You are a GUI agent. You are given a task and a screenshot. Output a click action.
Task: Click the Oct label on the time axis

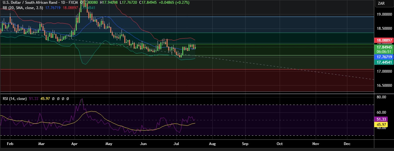(x=280, y=144)
